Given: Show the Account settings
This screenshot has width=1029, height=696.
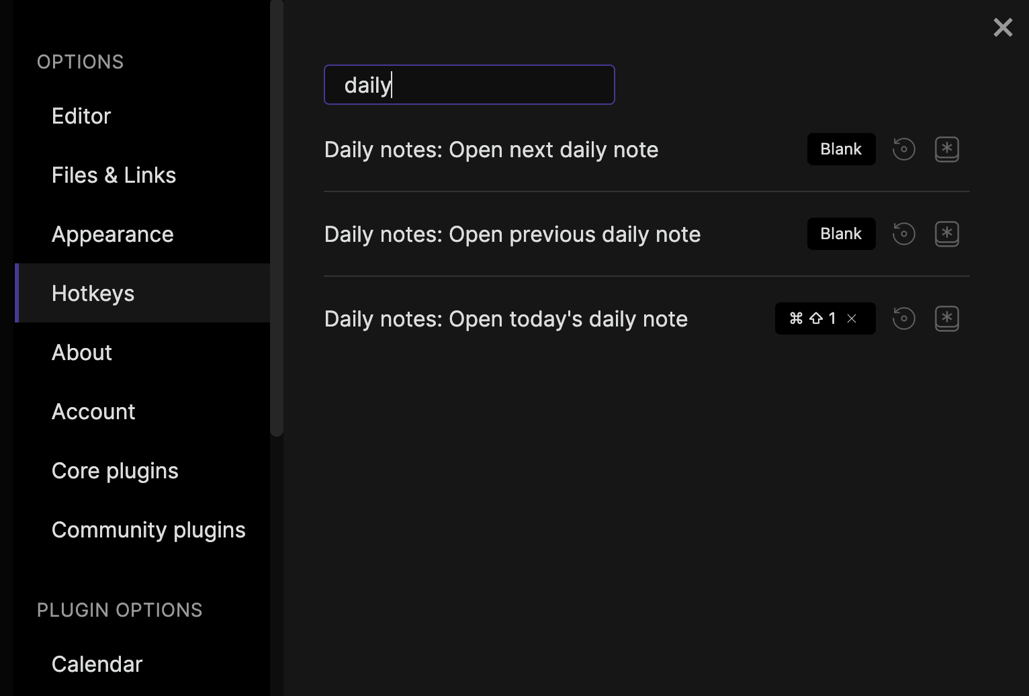Looking at the screenshot, I should [x=93, y=412].
